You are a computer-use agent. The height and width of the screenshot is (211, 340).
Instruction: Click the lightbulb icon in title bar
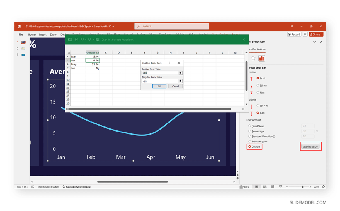292,26
